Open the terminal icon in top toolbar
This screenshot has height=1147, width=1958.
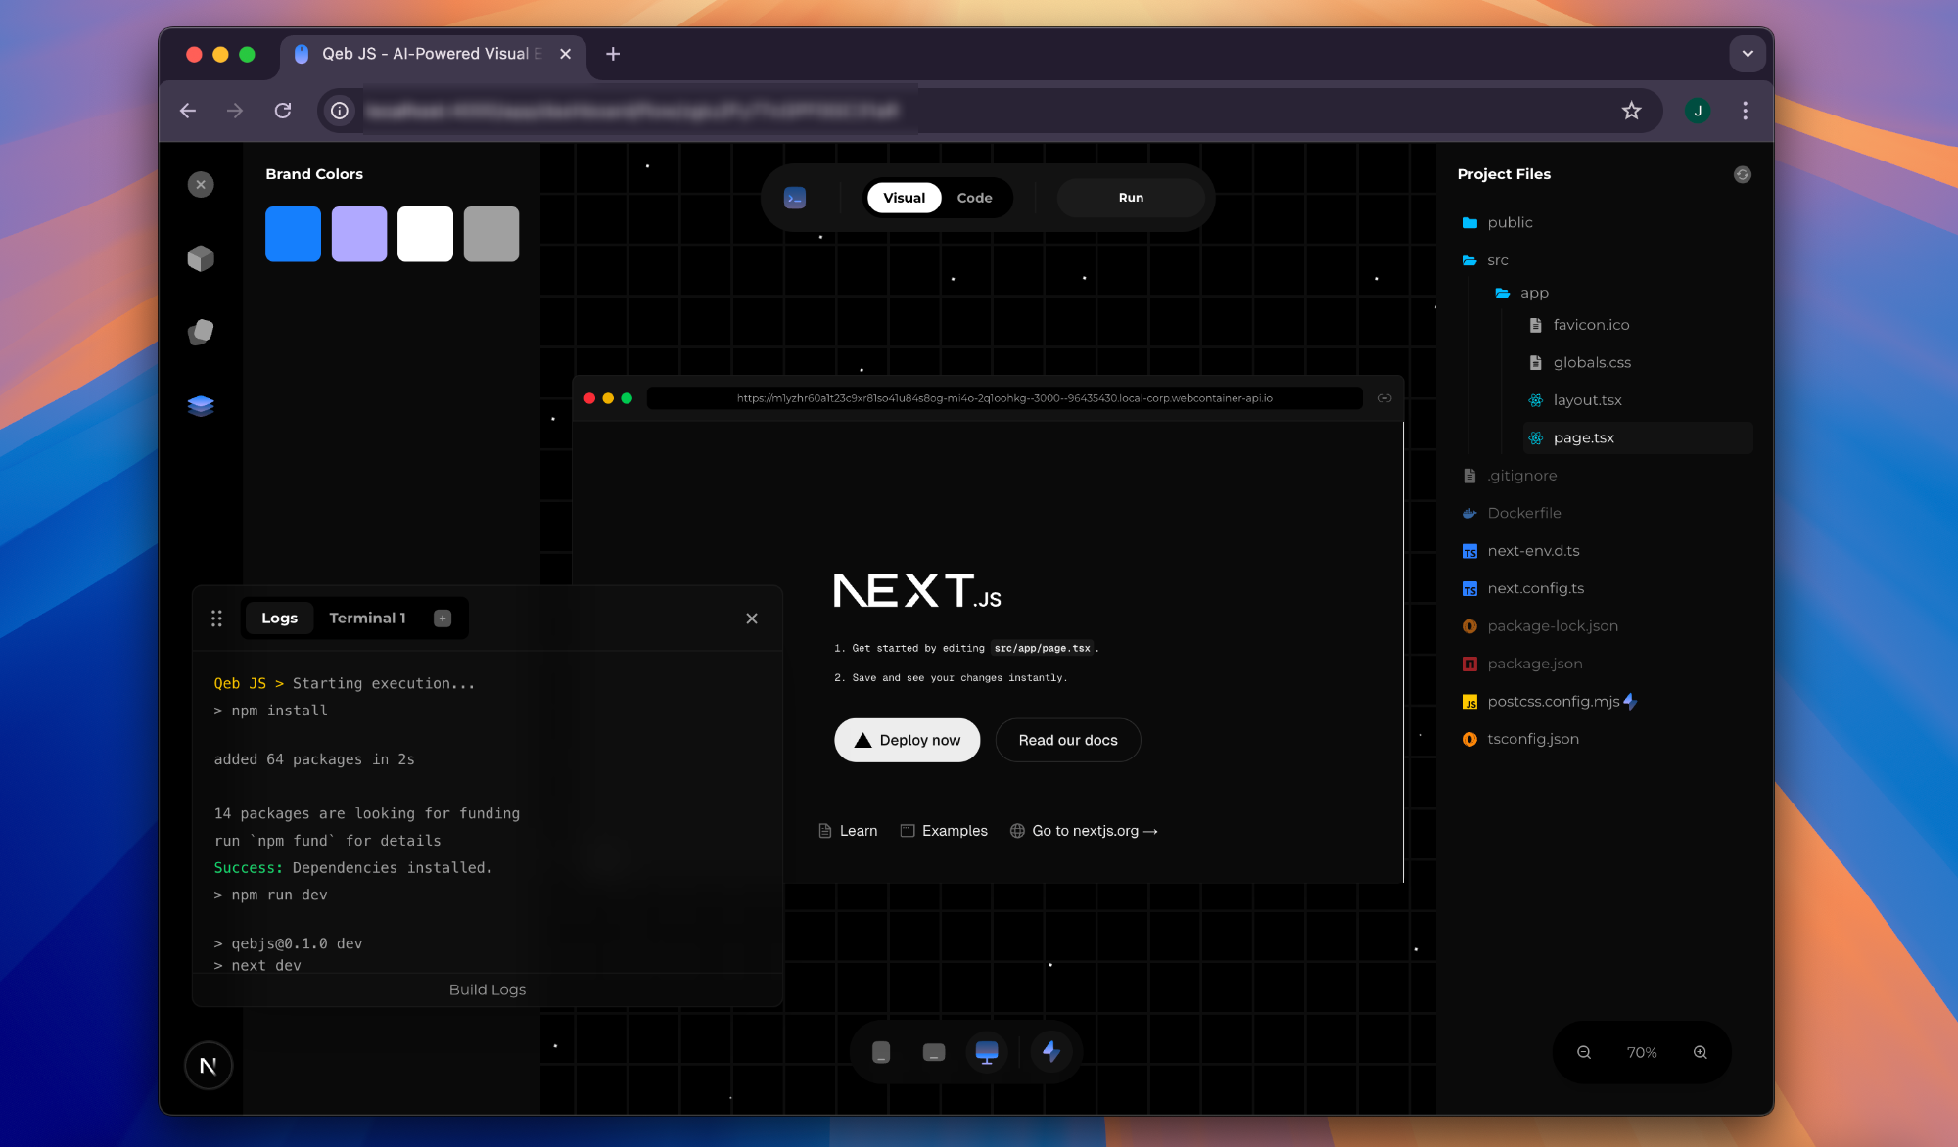point(795,198)
